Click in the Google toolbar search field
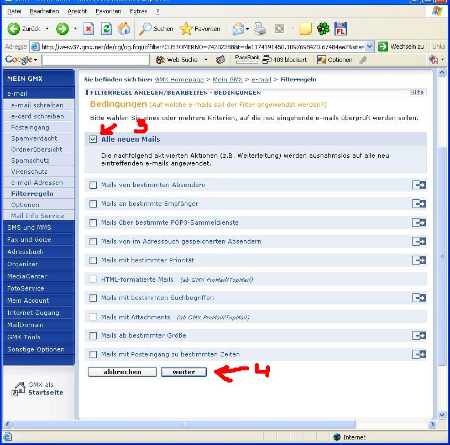This screenshot has height=445, width=450. (96, 60)
